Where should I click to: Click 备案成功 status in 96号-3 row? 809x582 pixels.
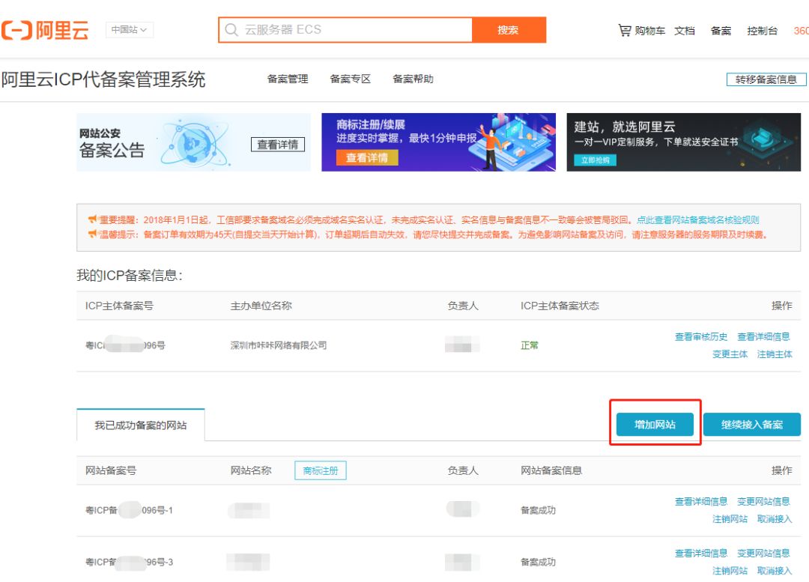click(x=538, y=563)
